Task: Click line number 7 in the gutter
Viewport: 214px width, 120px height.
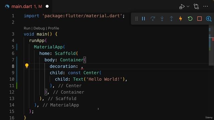Action: pyautogui.click(x=13, y=60)
